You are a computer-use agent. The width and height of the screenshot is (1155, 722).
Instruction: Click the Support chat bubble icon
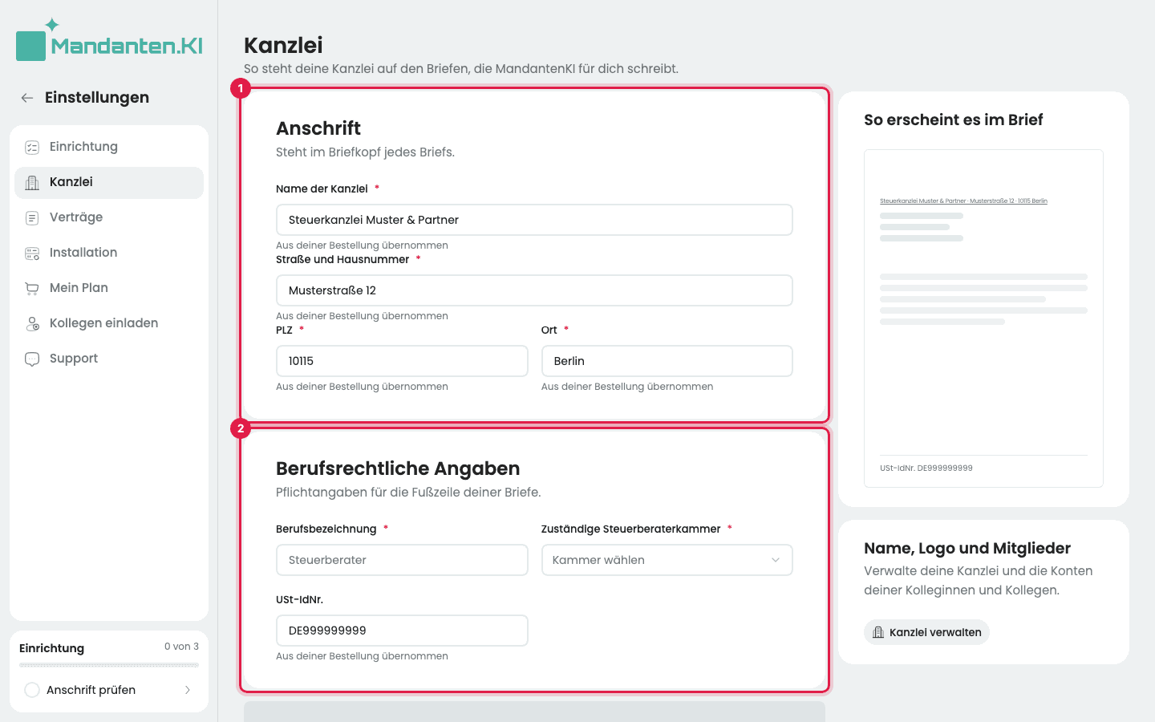tap(32, 359)
